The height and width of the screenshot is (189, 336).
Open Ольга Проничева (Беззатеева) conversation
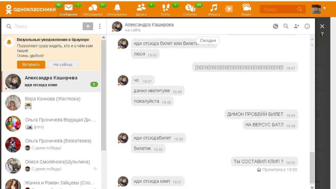[x=51, y=144]
